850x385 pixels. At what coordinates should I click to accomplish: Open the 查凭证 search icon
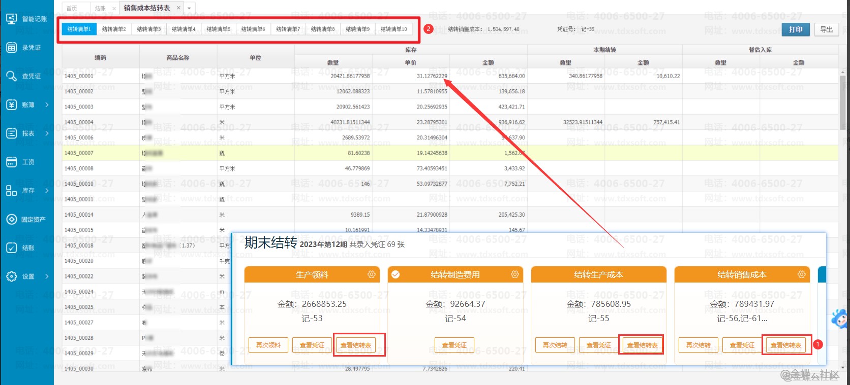(12, 76)
